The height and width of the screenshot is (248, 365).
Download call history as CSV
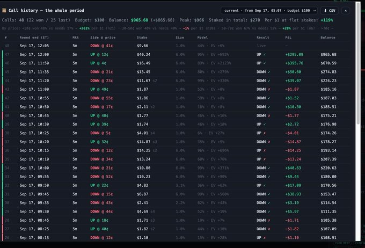click(x=330, y=11)
